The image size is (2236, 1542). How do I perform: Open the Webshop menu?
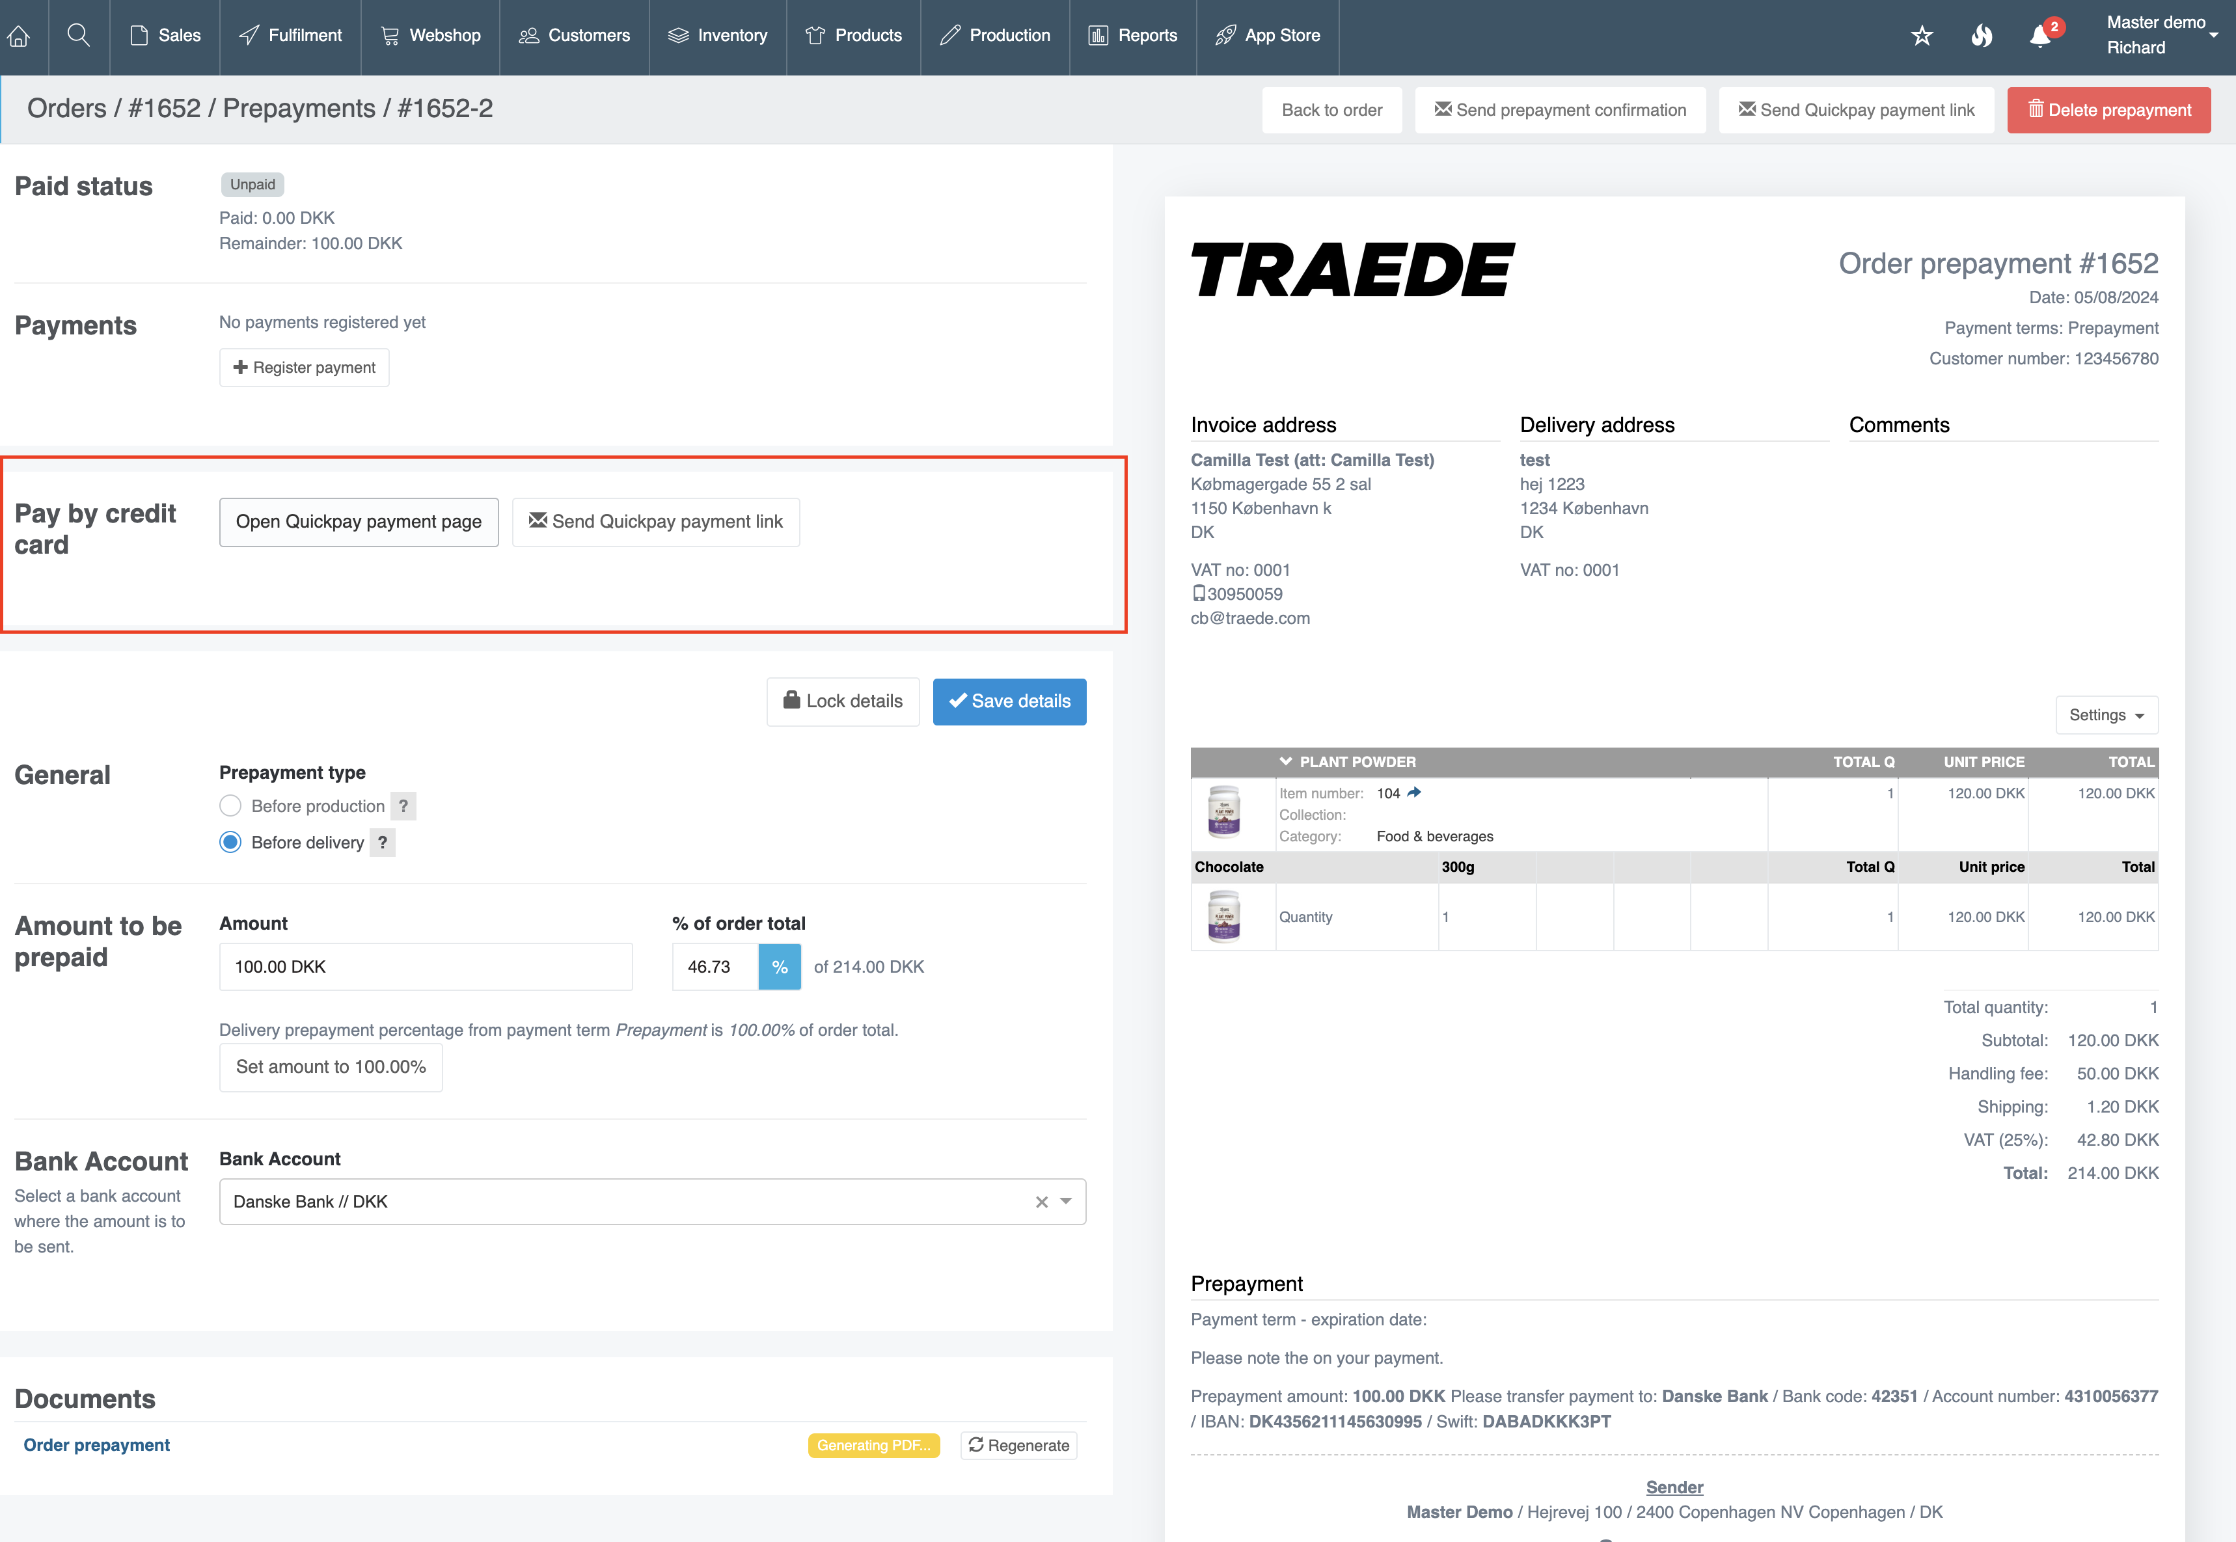pyautogui.click(x=431, y=36)
